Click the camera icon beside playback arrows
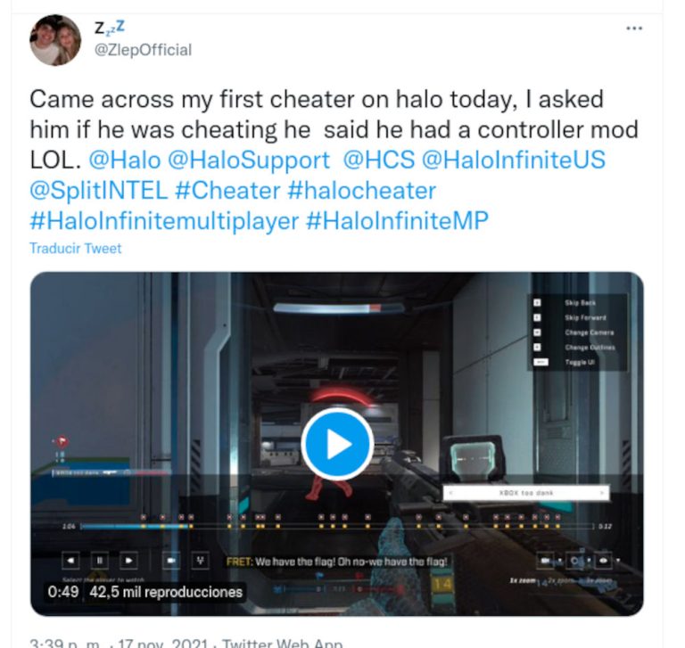This screenshot has width=685, height=648. point(171,561)
